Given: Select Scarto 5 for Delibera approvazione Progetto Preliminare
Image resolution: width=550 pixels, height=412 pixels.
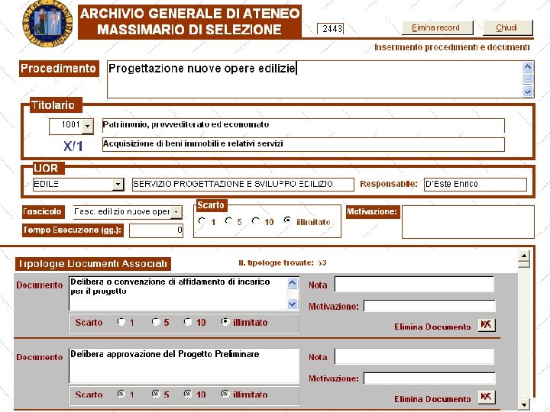Looking at the screenshot, I should click(156, 394).
